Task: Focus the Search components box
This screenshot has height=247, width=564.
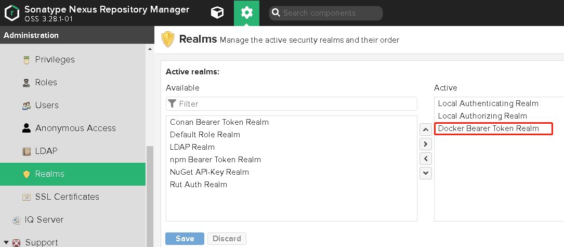Action: click(330, 13)
